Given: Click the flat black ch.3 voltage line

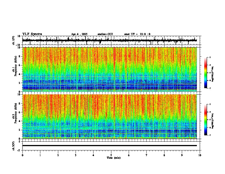Looking at the screenshot, I should click(x=109, y=146).
